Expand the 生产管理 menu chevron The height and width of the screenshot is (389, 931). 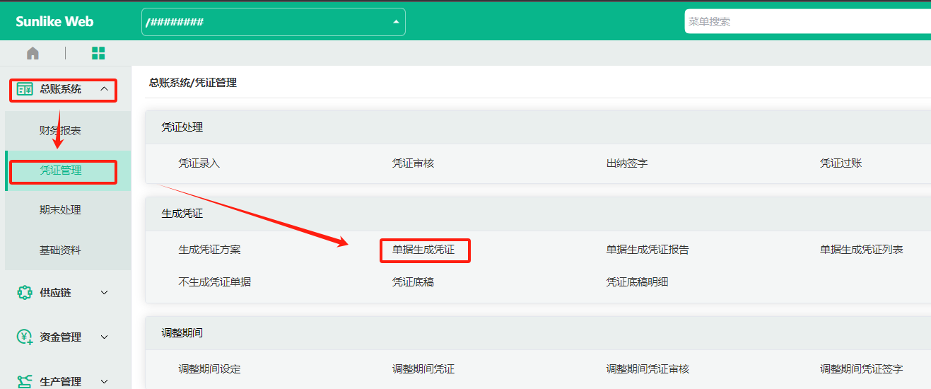(105, 382)
